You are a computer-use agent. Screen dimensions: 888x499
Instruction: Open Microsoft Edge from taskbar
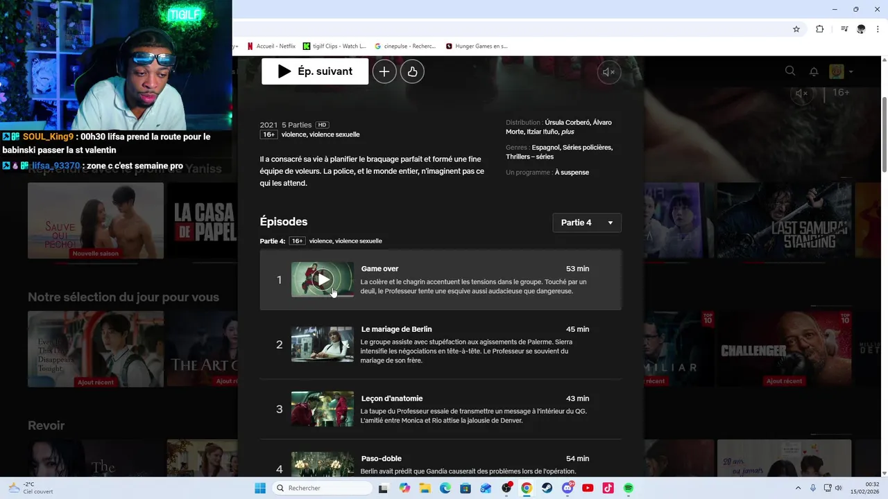pyautogui.click(x=445, y=488)
